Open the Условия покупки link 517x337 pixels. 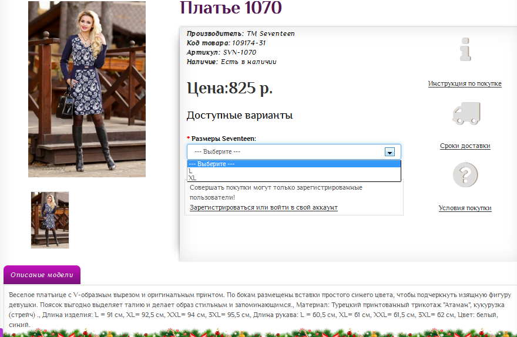pyautogui.click(x=465, y=208)
